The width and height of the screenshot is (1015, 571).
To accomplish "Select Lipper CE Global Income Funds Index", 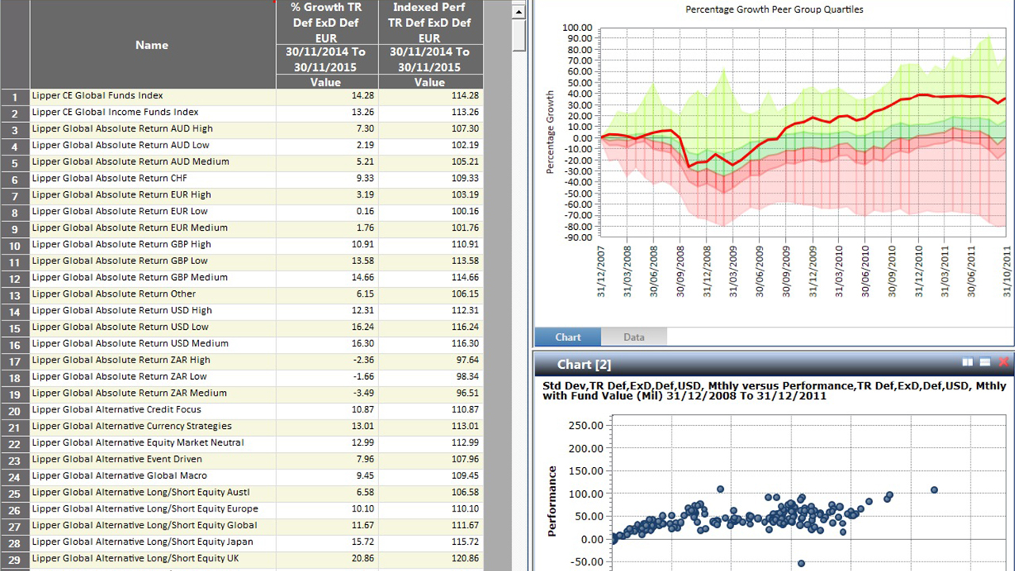I will click(115, 112).
